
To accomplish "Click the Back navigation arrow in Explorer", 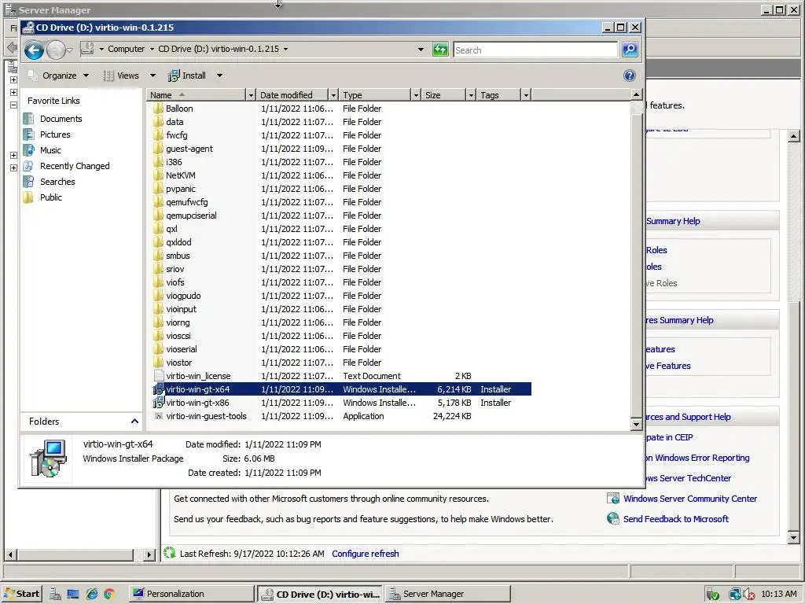I will click(34, 50).
